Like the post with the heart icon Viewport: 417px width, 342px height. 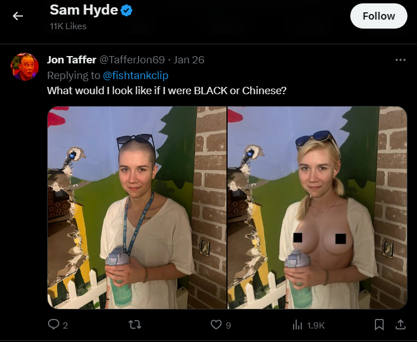click(216, 325)
